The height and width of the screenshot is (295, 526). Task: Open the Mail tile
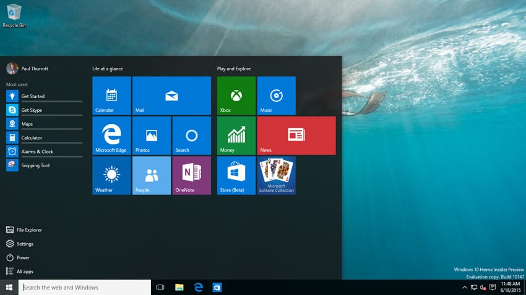pos(171,96)
